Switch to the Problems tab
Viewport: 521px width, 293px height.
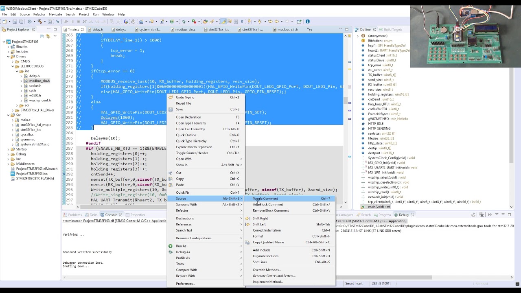click(x=72, y=215)
